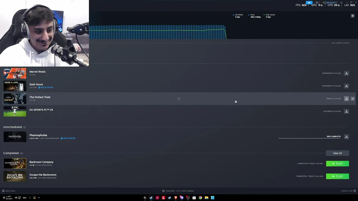Open The Outlast Trials thumbnail

click(15, 99)
